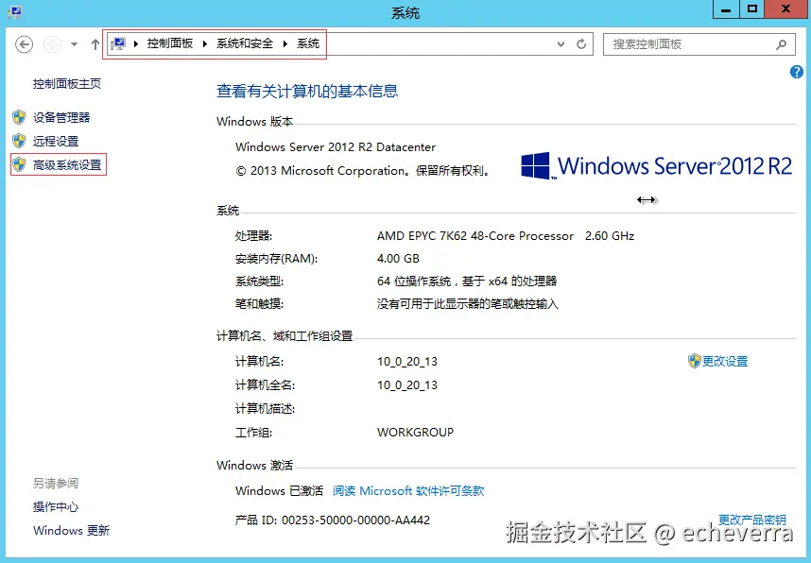Click the Windows Server 2012 R2 logo

coord(656,166)
